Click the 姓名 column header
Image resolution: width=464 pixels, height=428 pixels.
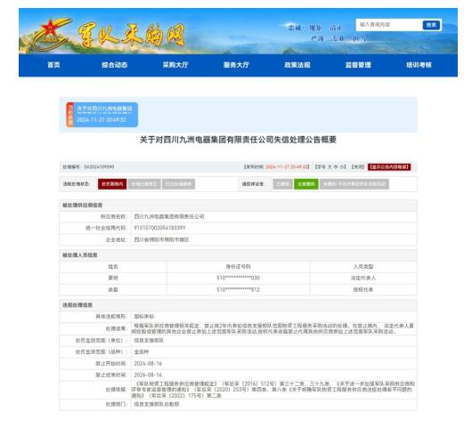pyautogui.click(x=113, y=267)
